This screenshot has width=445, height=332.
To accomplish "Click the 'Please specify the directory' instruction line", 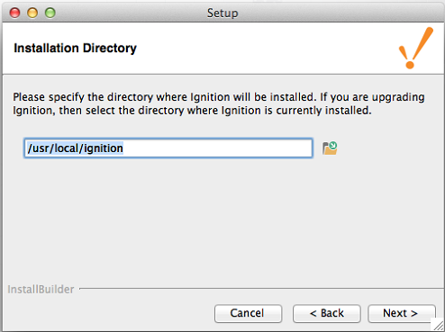I will click(219, 97).
